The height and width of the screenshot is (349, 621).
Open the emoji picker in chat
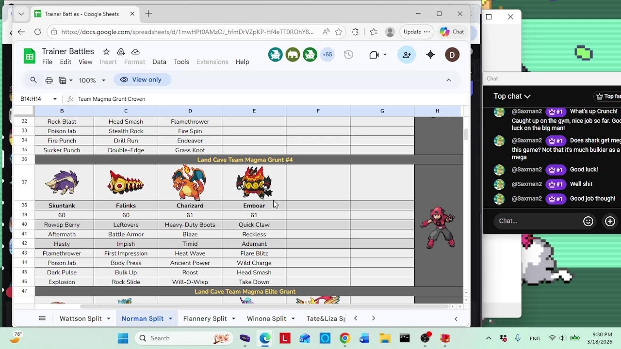588,221
